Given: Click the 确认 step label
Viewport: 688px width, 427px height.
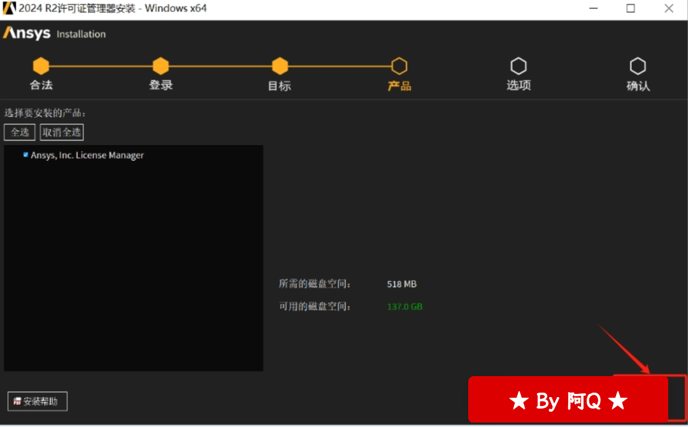Looking at the screenshot, I should 638,86.
